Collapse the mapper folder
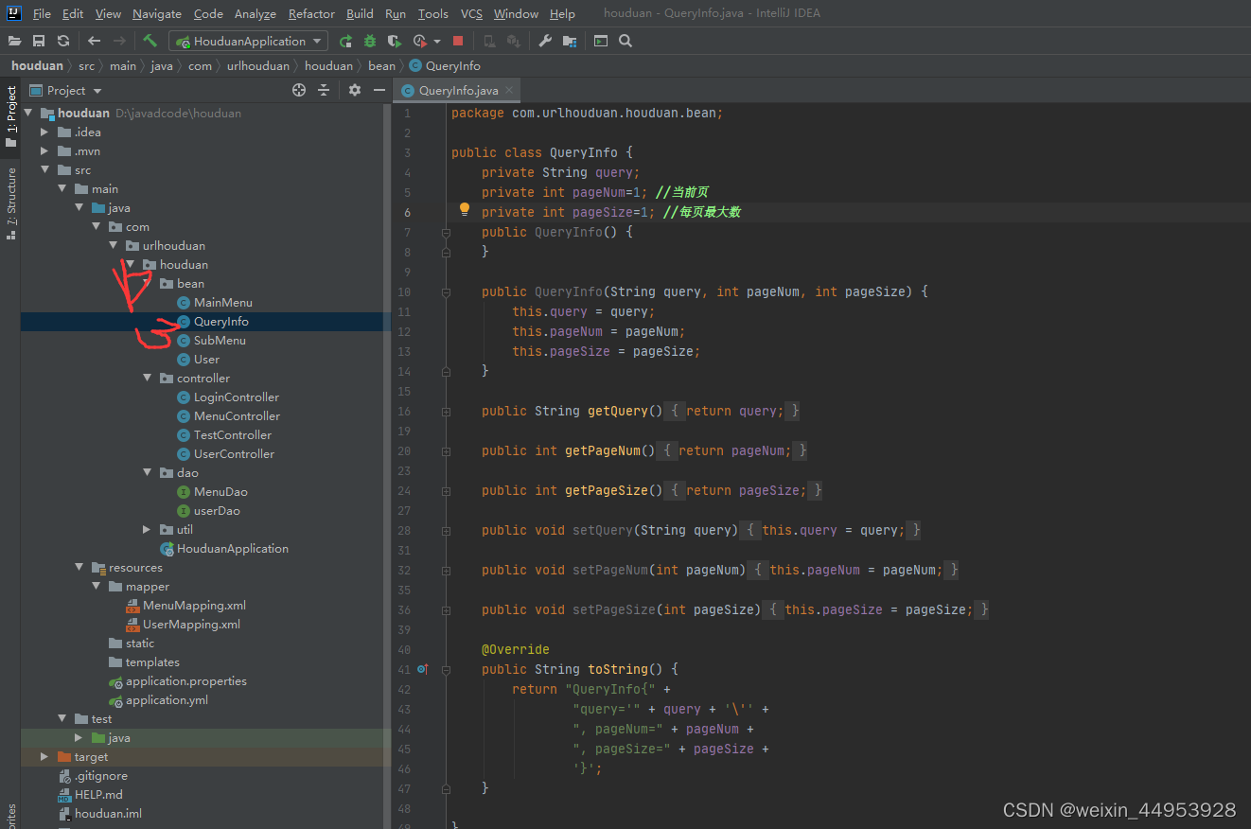 click(x=96, y=586)
